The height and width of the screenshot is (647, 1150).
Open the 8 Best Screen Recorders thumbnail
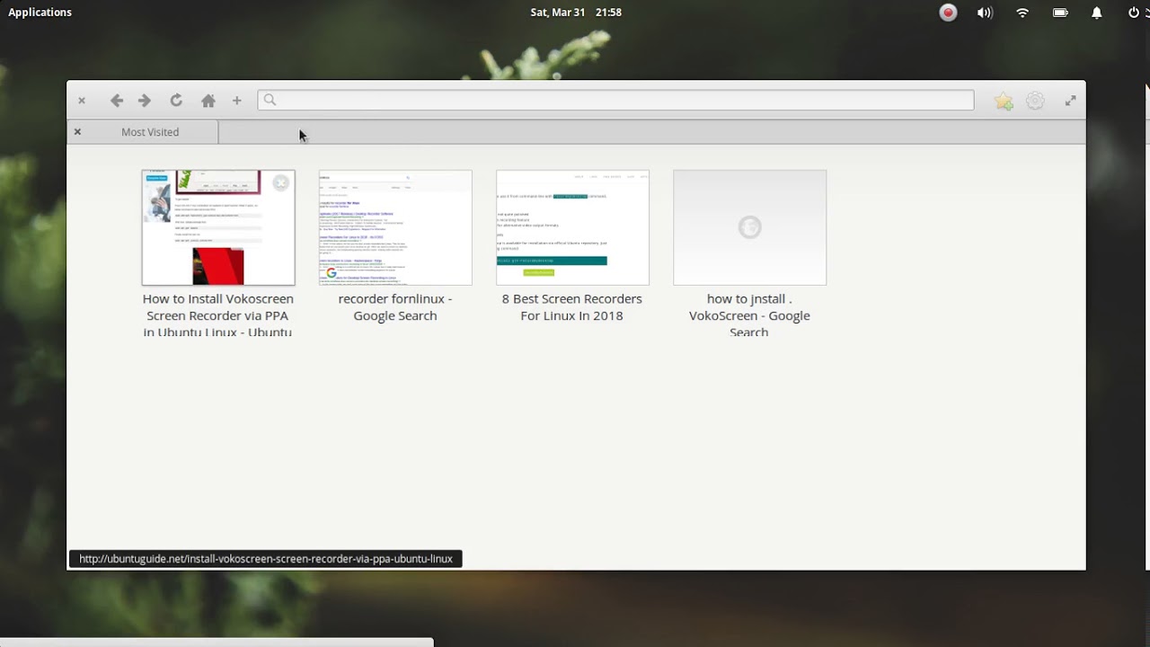click(572, 227)
